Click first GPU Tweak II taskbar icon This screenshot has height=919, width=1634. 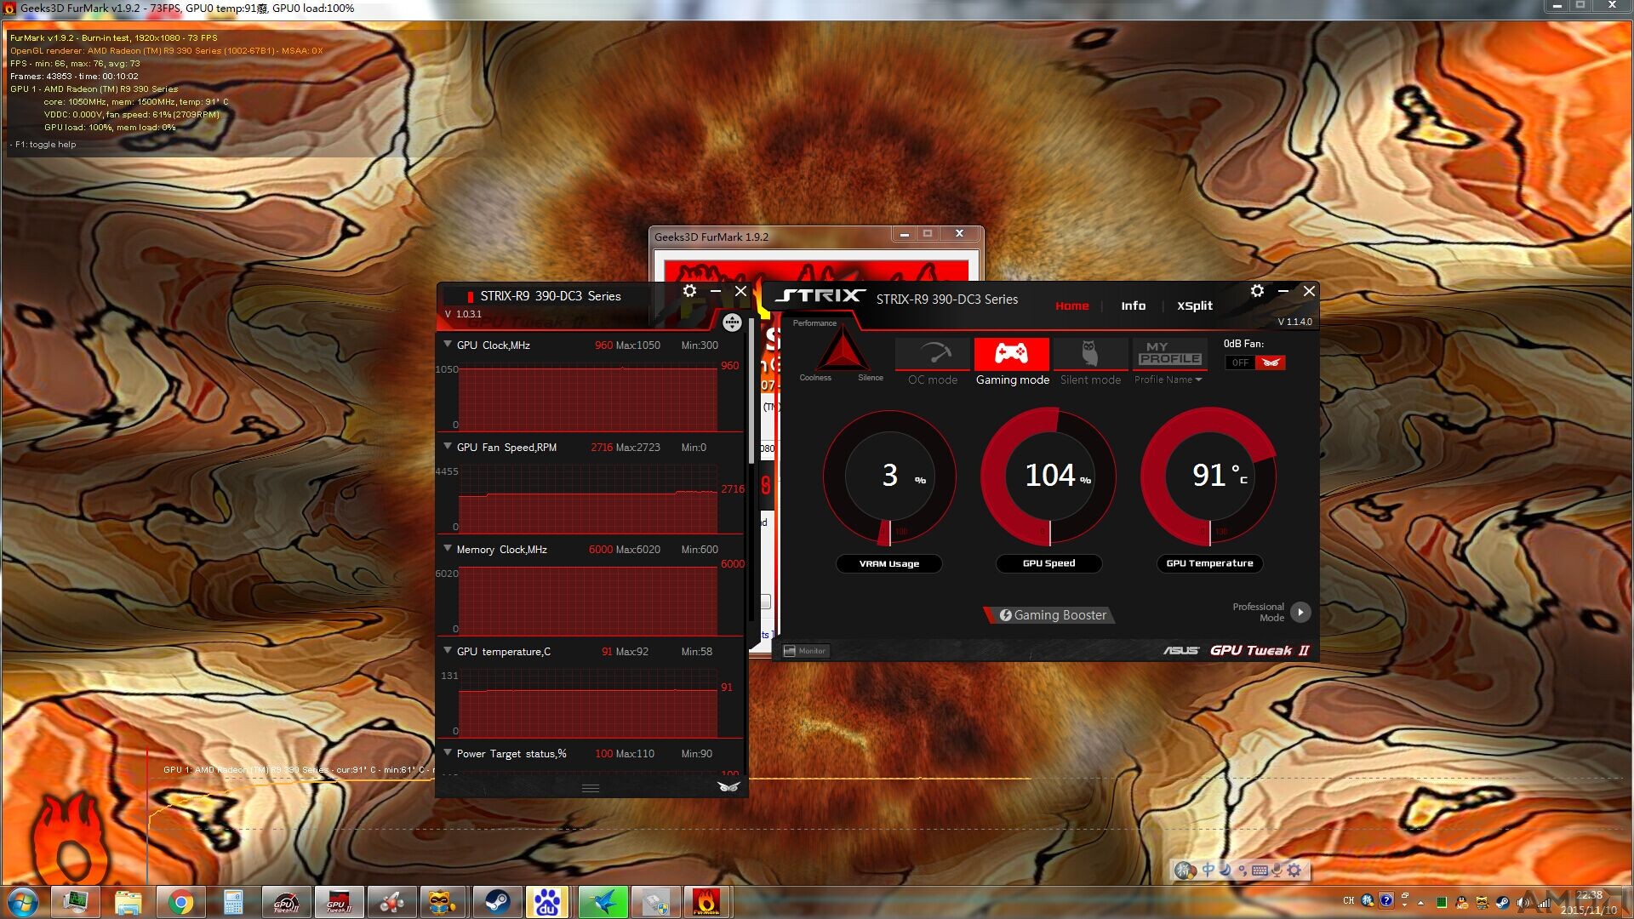[286, 902]
